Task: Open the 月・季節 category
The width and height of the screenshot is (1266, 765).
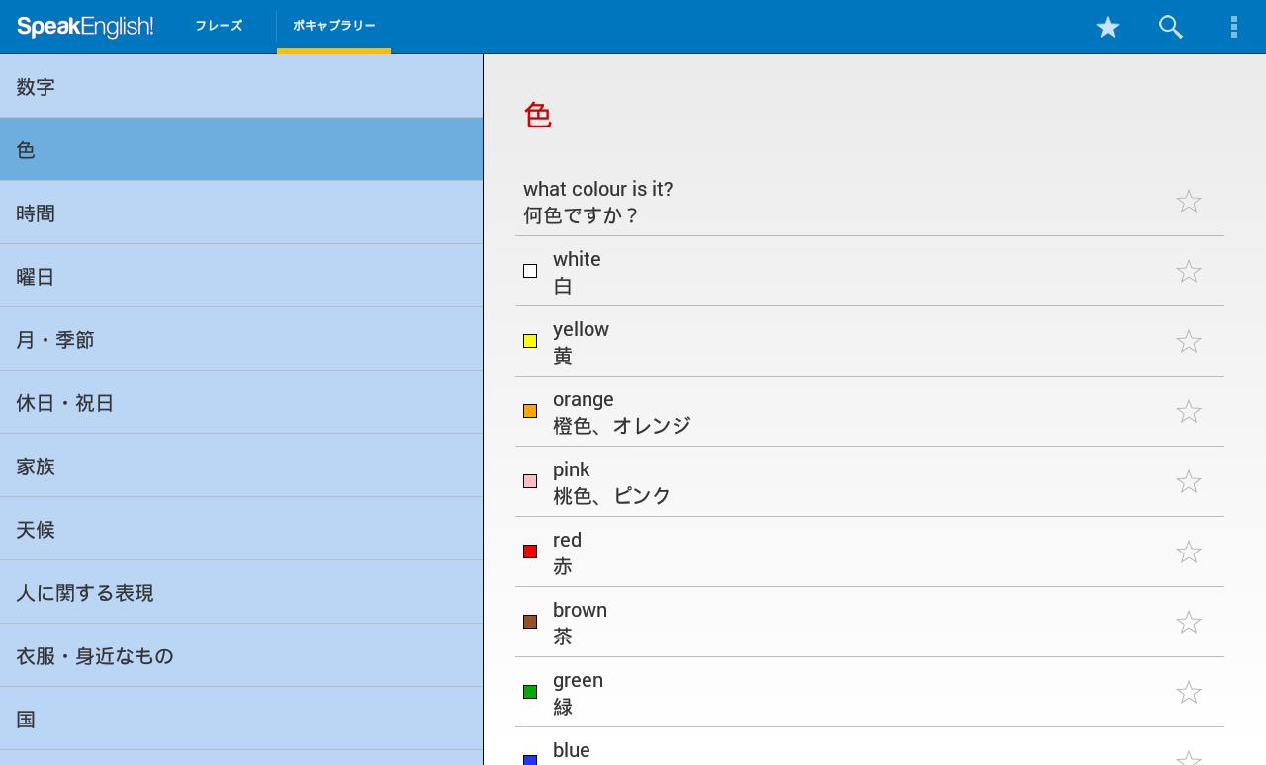Action: pyautogui.click(x=241, y=339)
